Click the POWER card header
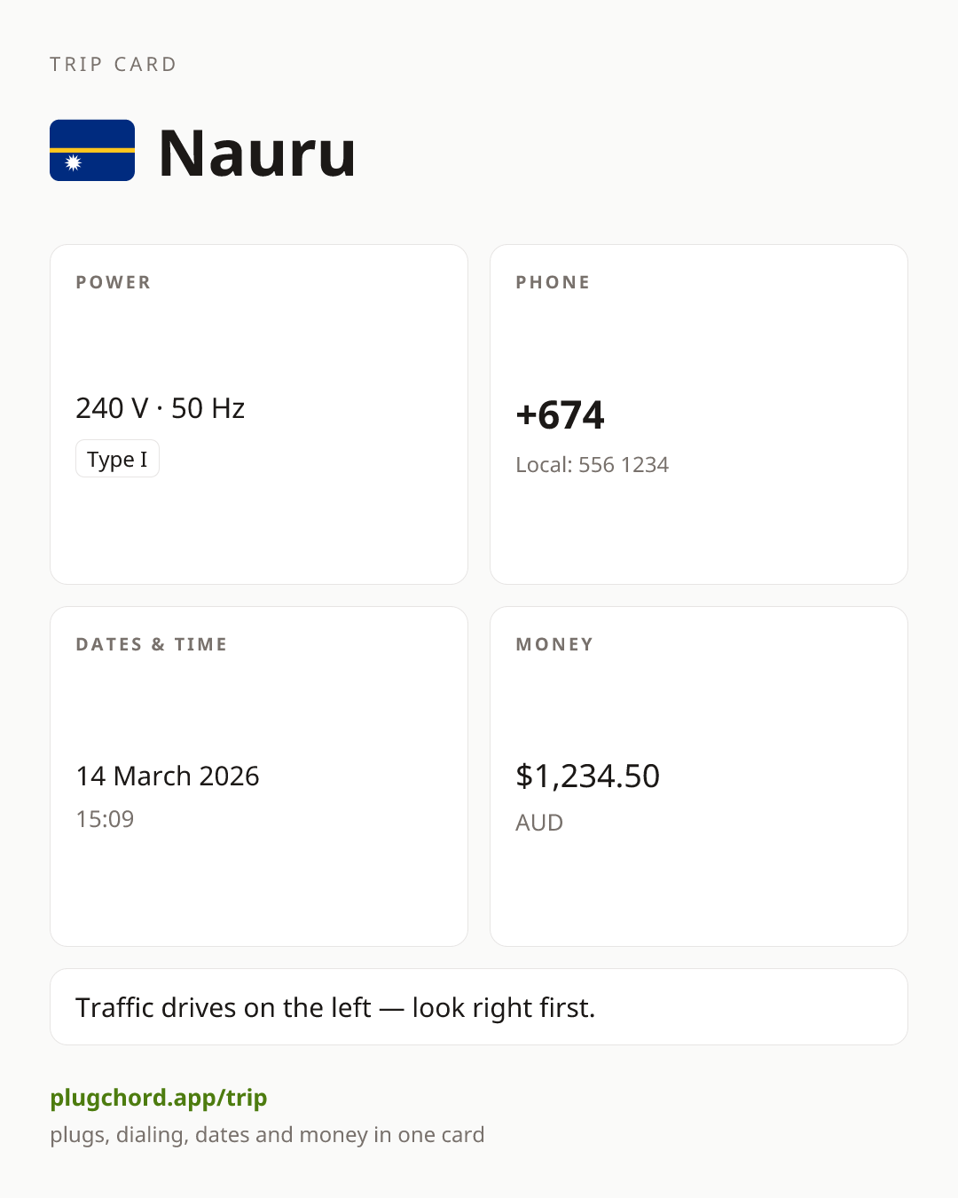The width and height of the screenshot is (958, 1198). [114, 282]
